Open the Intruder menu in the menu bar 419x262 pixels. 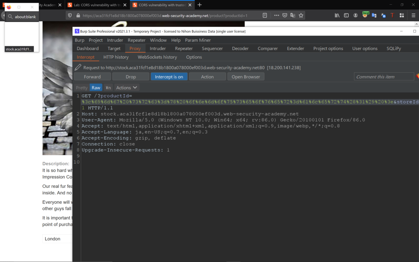click(x=115, y=40)
